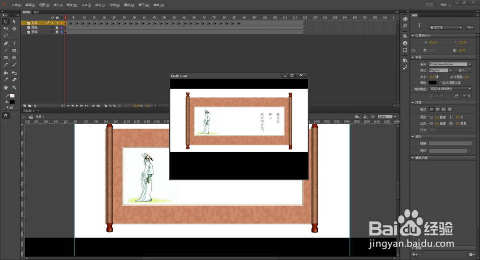Toggle visibility dot of 画轴 layer
This screenshot has height=260, width=480.
tap(52, 27)
